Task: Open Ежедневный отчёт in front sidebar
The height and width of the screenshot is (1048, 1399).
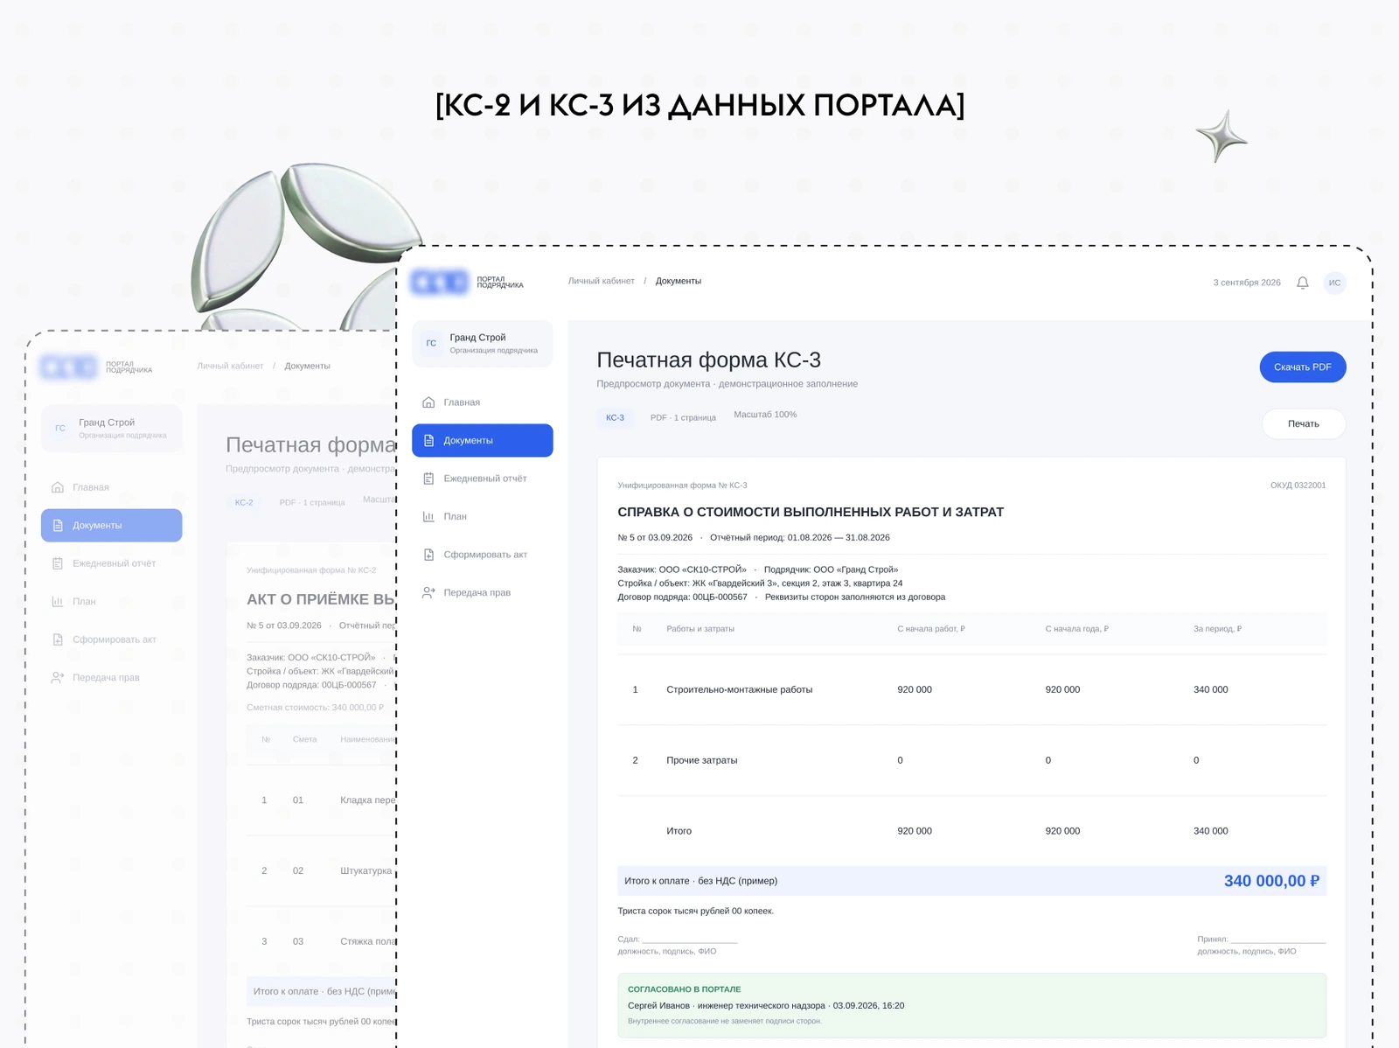Action: coord(483,479)
